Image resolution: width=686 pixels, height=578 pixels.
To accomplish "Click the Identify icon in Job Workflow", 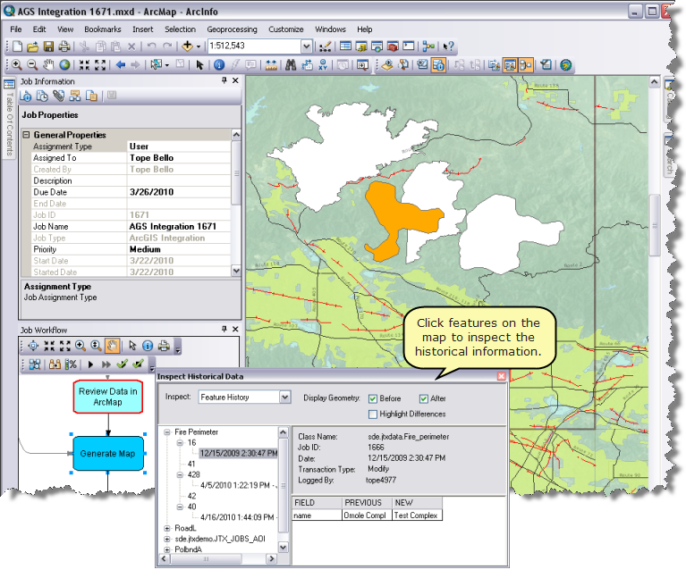I will pyautogui.click(x=148, y=346).
